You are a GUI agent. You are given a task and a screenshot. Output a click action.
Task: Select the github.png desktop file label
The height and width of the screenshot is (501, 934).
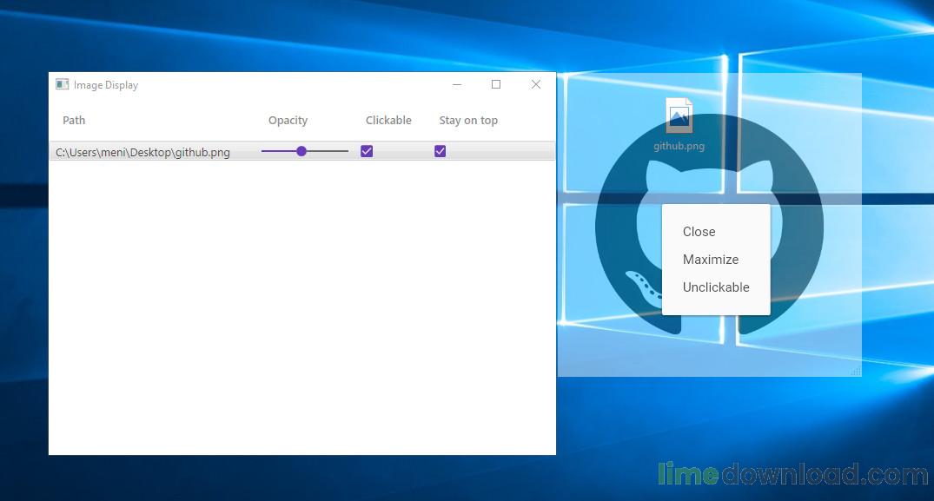(679, 146)
